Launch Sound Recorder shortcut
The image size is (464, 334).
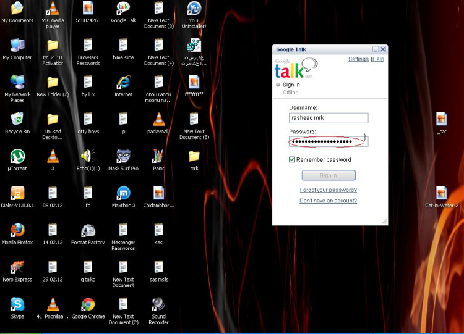(x=158, y=304)
